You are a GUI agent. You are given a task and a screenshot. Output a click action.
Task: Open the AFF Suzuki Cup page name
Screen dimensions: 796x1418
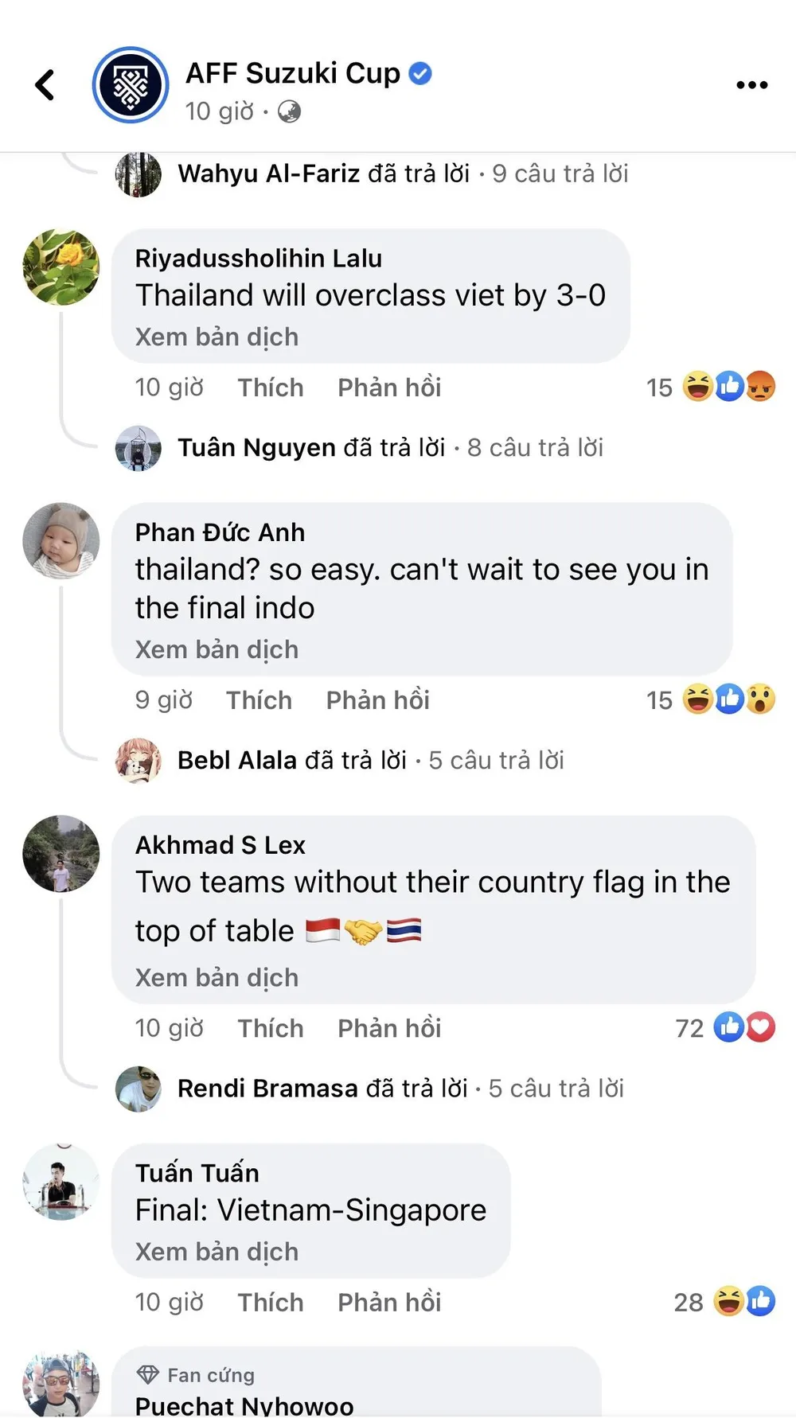tap(292, 73)
